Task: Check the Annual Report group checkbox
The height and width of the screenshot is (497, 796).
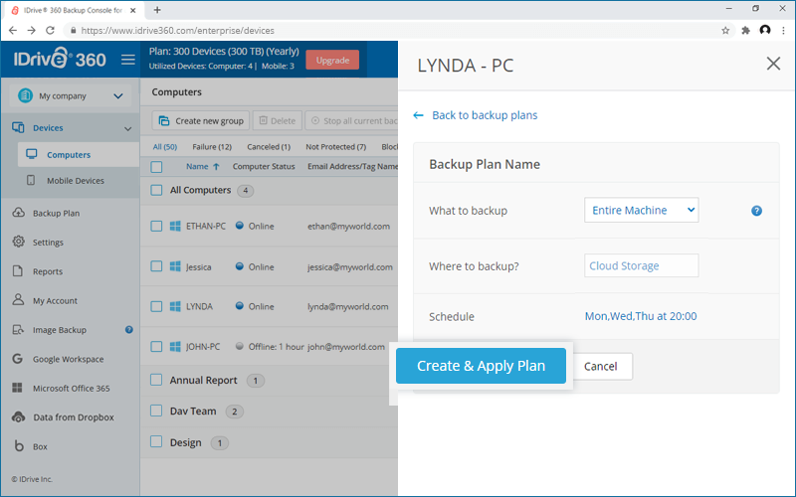Action: click(156, 380)
